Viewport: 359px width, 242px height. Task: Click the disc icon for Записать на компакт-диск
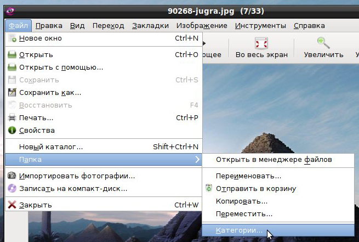click(12, 188)
